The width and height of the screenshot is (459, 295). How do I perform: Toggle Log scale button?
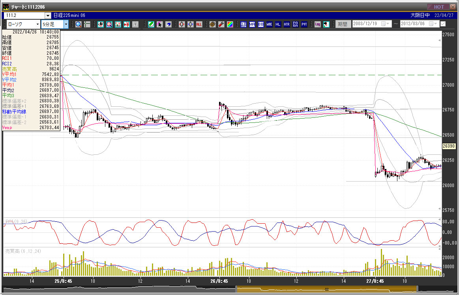pos(318,24)
